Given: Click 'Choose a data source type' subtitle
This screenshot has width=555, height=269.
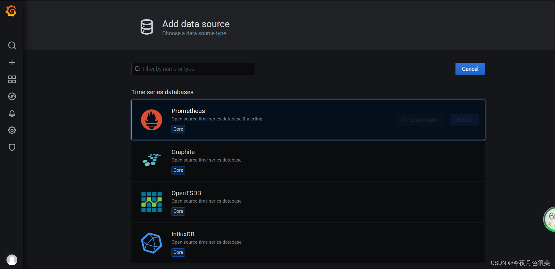Looking at the screenshot, I should (x=194, y=33).
